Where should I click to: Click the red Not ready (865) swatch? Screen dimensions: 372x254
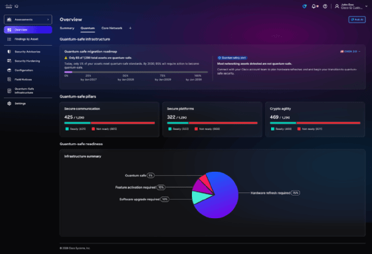pos(93,129)
